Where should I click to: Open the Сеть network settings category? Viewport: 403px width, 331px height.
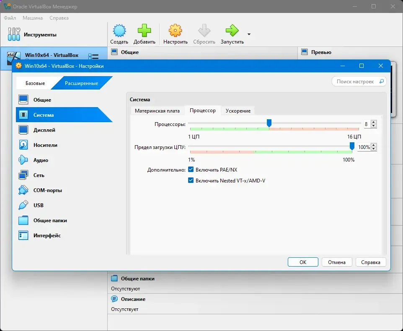[x=64, y=175]
